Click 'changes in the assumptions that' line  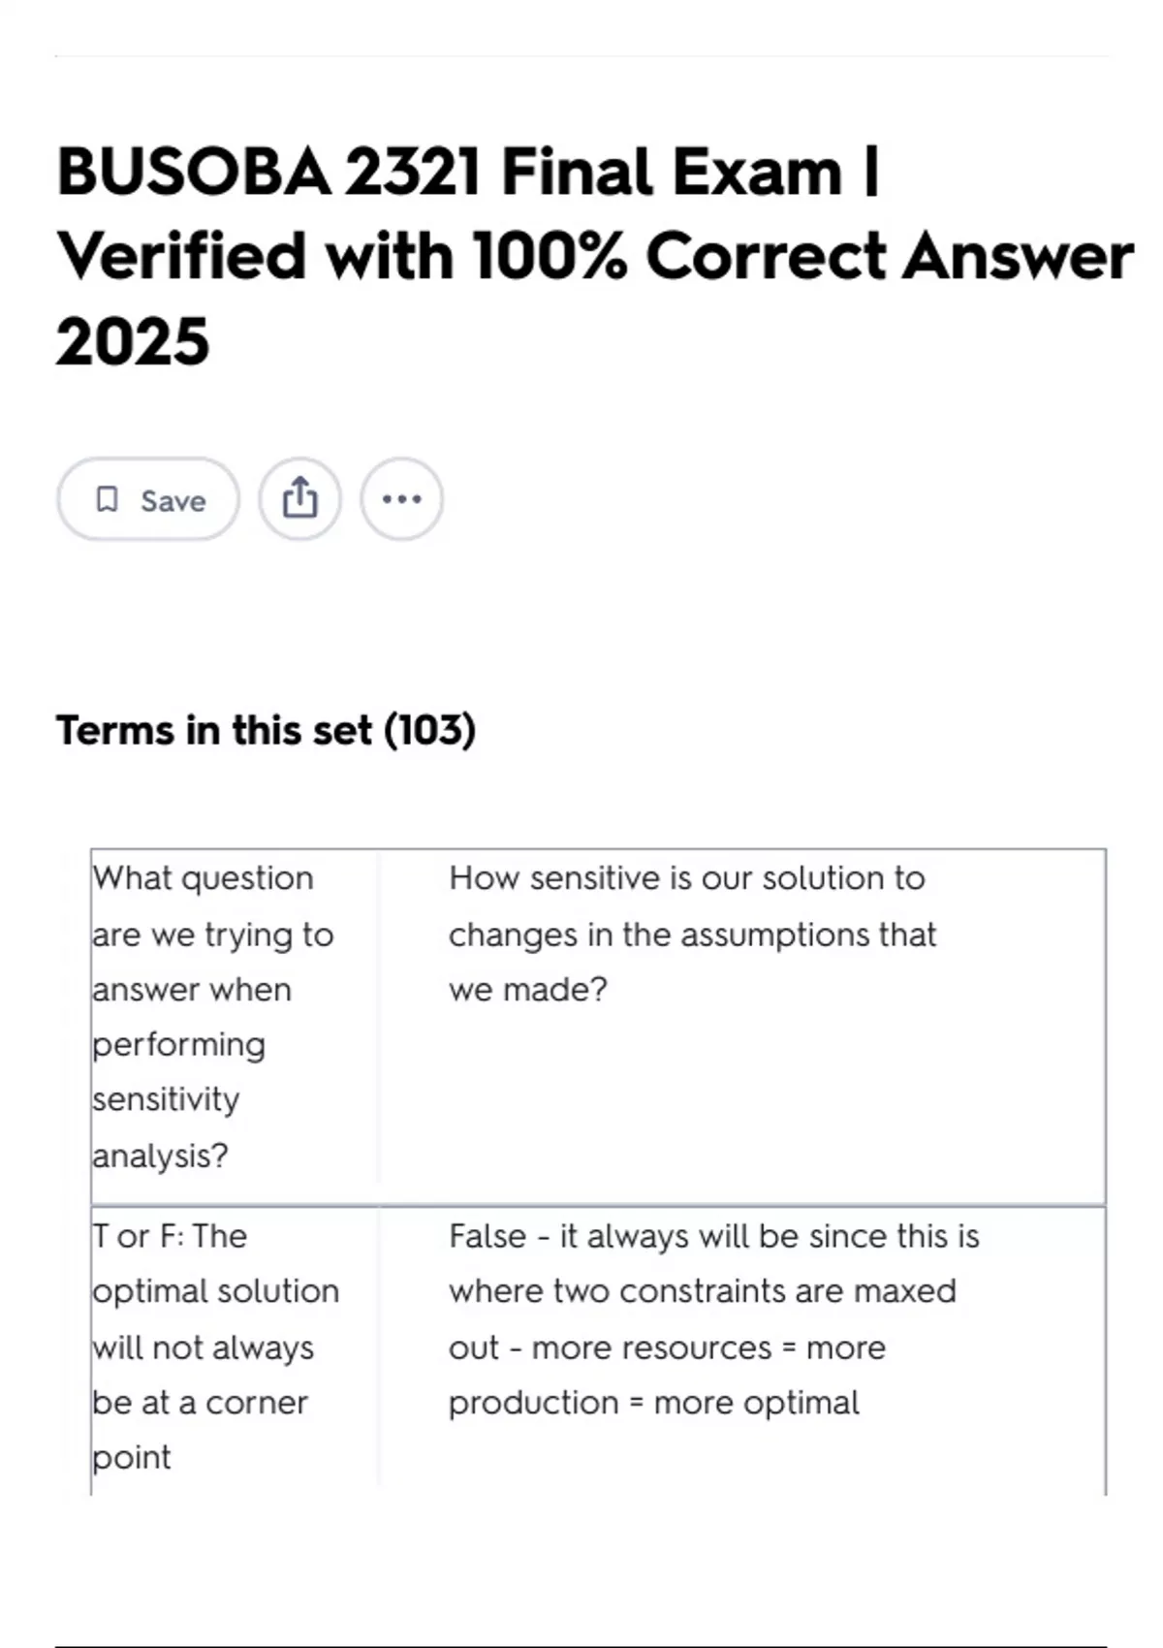pos(692,935)
